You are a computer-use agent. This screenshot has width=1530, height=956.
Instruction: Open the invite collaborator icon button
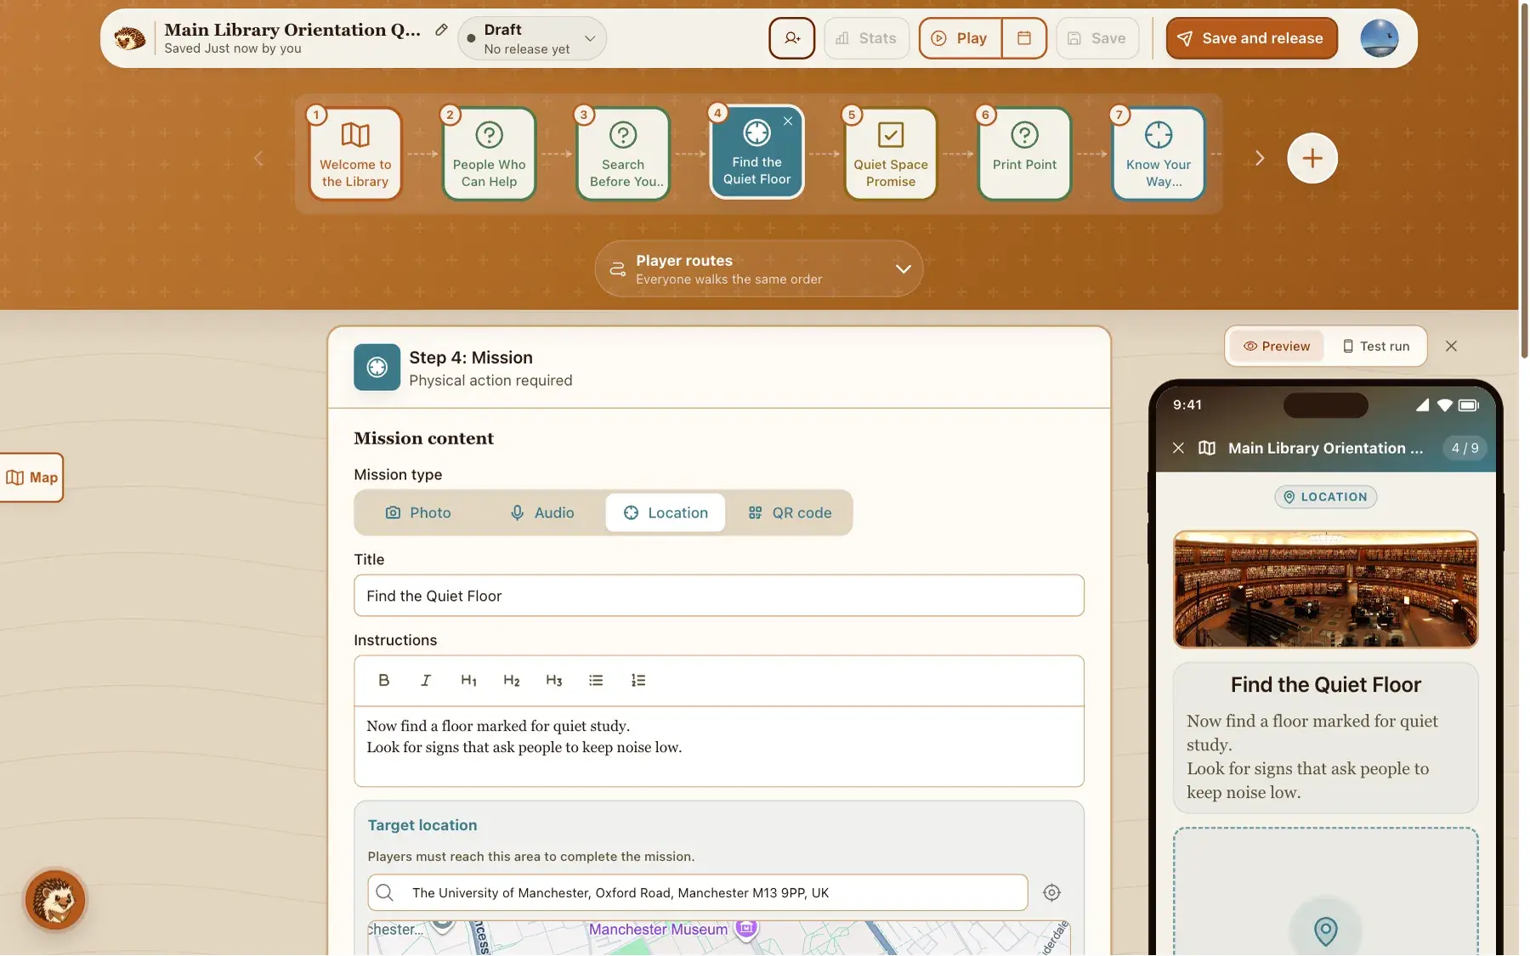(x=791, y=38)
